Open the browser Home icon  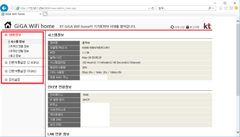tap(220, 8)
